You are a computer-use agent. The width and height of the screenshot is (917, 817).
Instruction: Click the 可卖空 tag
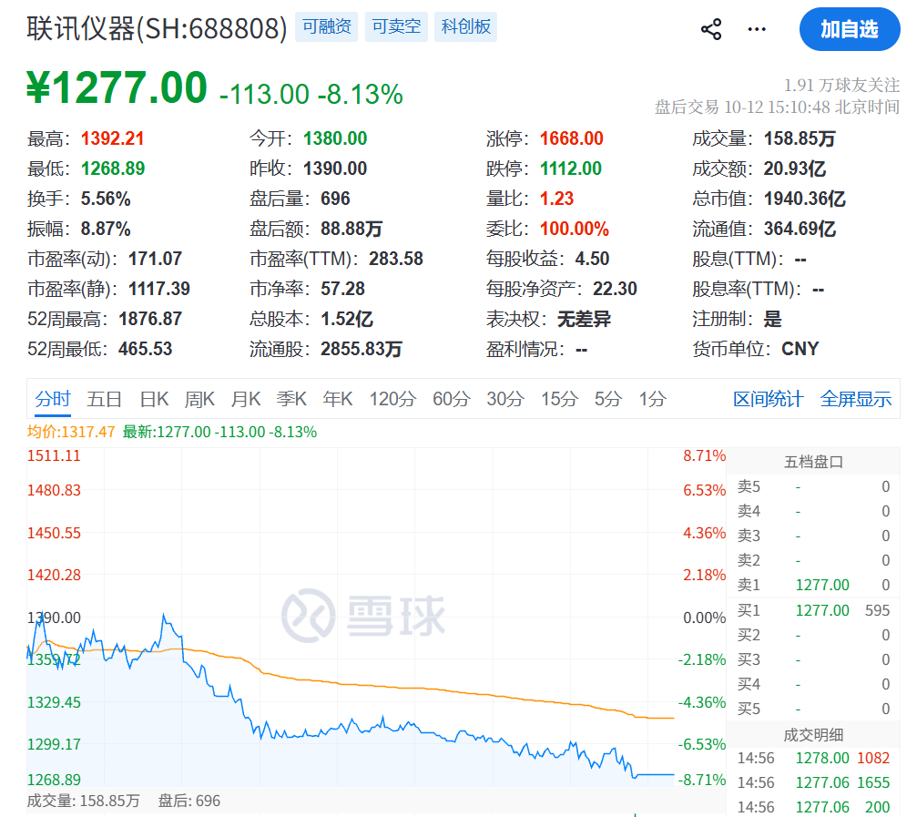tap(396, 27)
